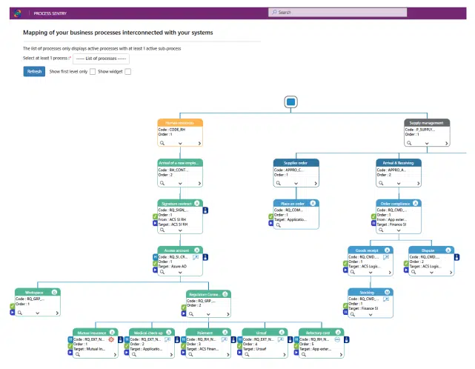Click the Process Sentry app logo
The width and height of the screenshot is (475, 369).
[x=19, y=13]
